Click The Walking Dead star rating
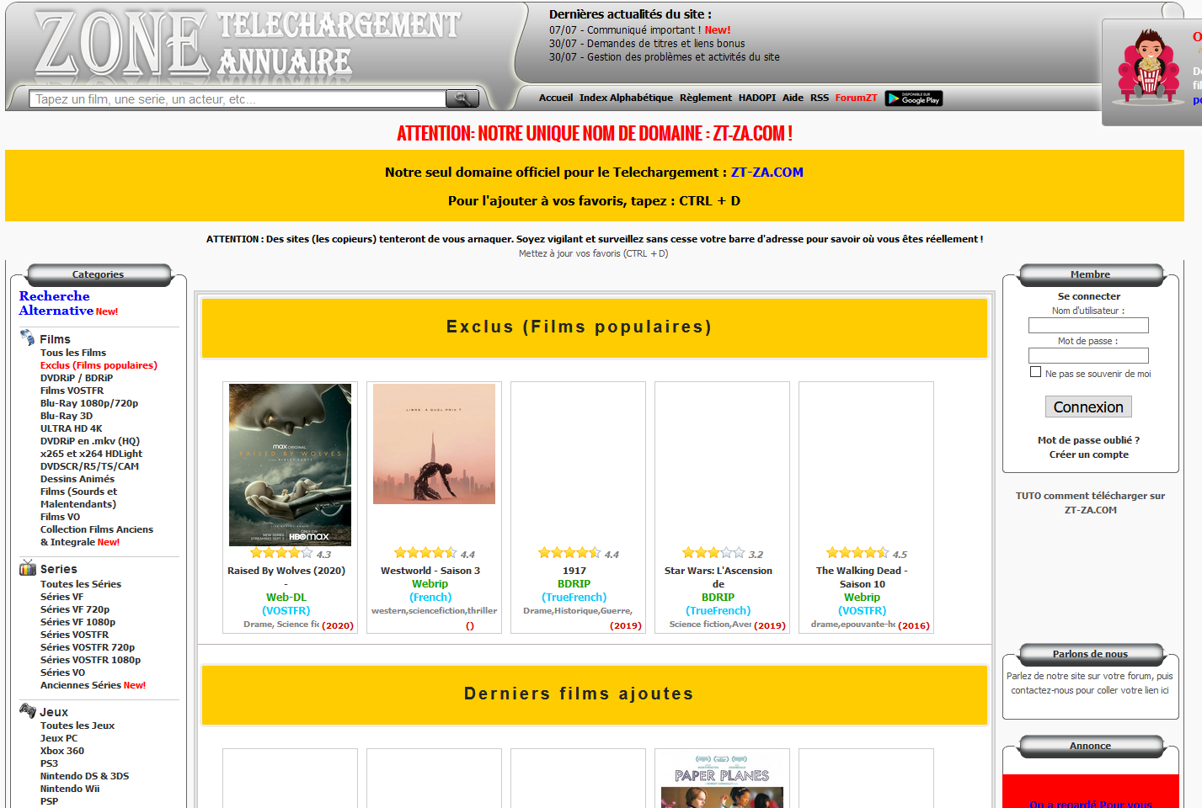Screen dimensions: 1202x808 click(x=857, y=553)
